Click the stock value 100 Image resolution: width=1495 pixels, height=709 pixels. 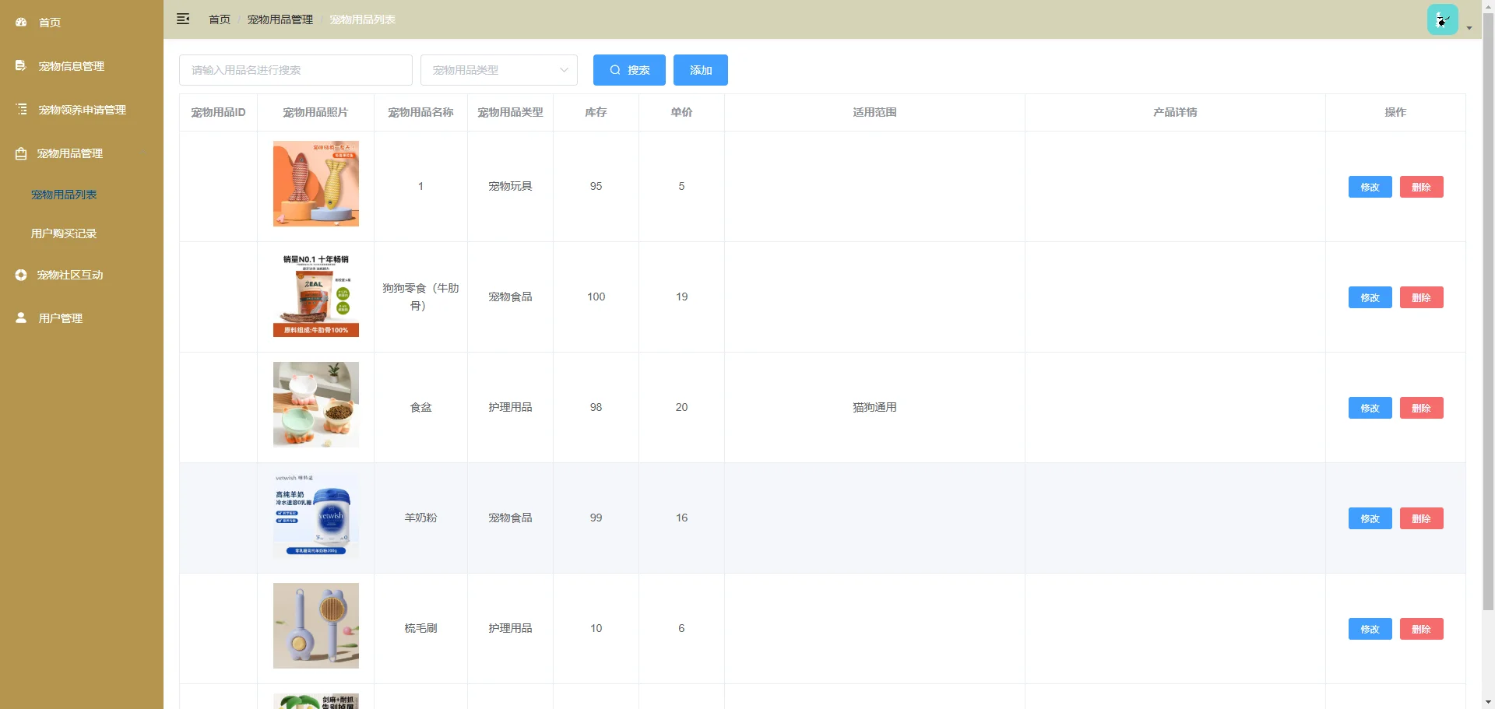pyautogui.click(x=596, y=297)
